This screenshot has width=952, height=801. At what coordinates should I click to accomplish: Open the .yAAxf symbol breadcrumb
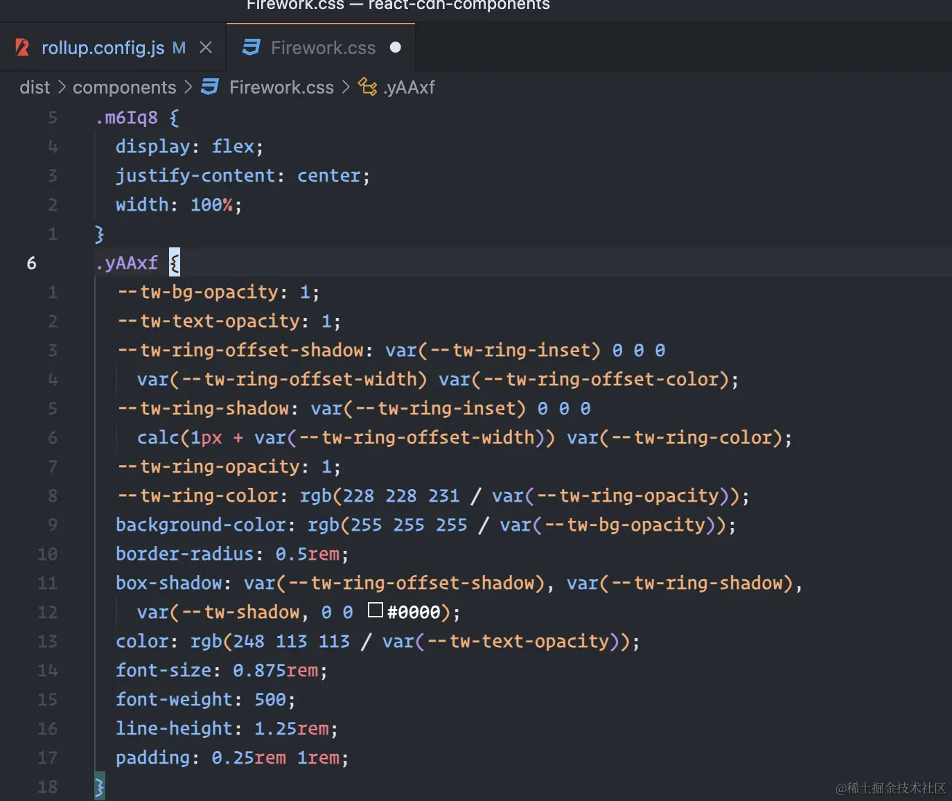click(x=409, y=87)
